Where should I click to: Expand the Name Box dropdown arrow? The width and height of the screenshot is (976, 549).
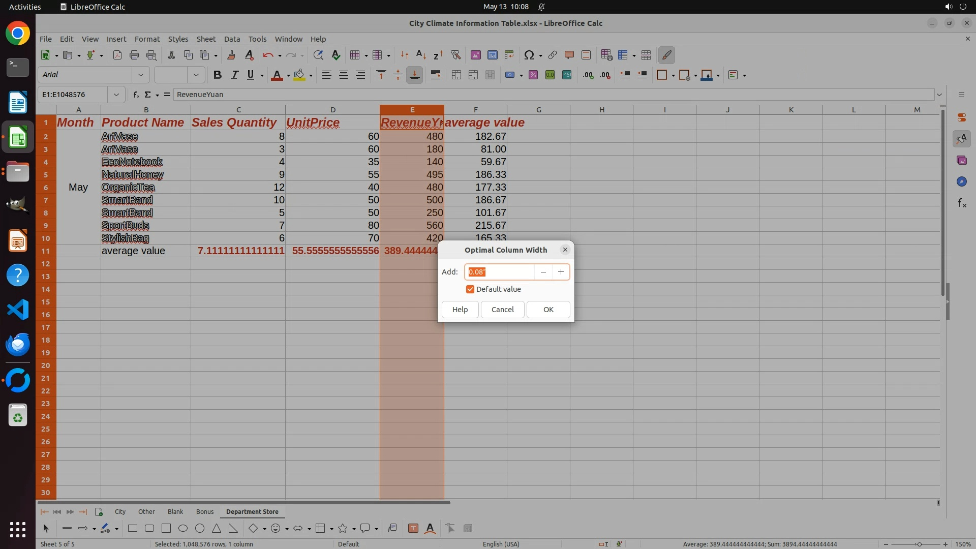pyautogui.click(x=116, y=95)
